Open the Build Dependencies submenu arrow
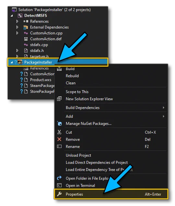 [163, 108]
